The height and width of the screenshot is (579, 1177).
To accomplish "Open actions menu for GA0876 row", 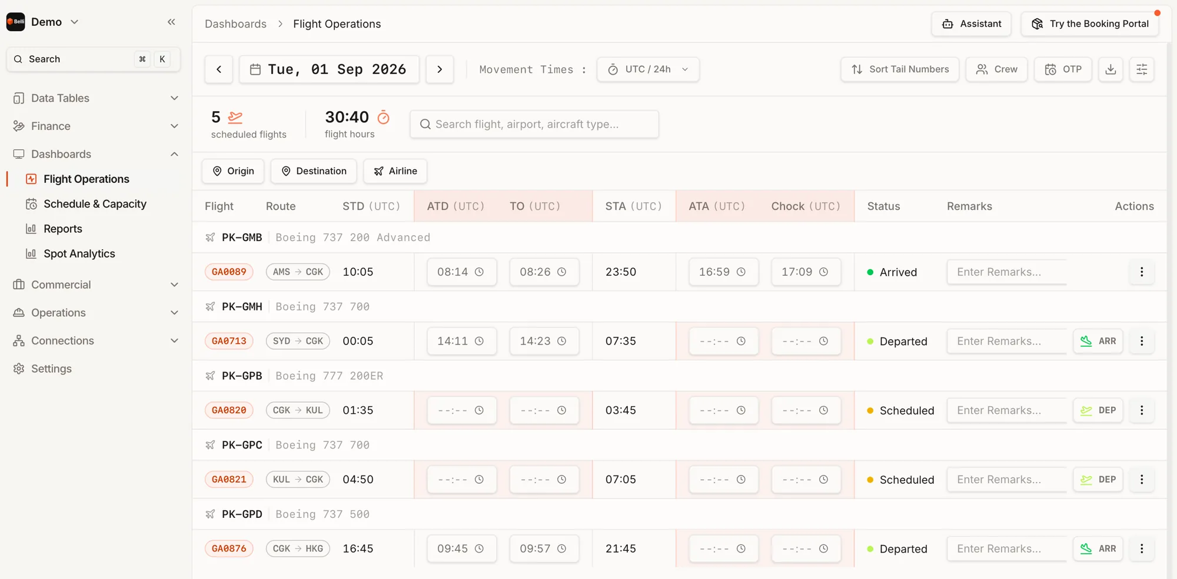I will [x=1142, y=549].
